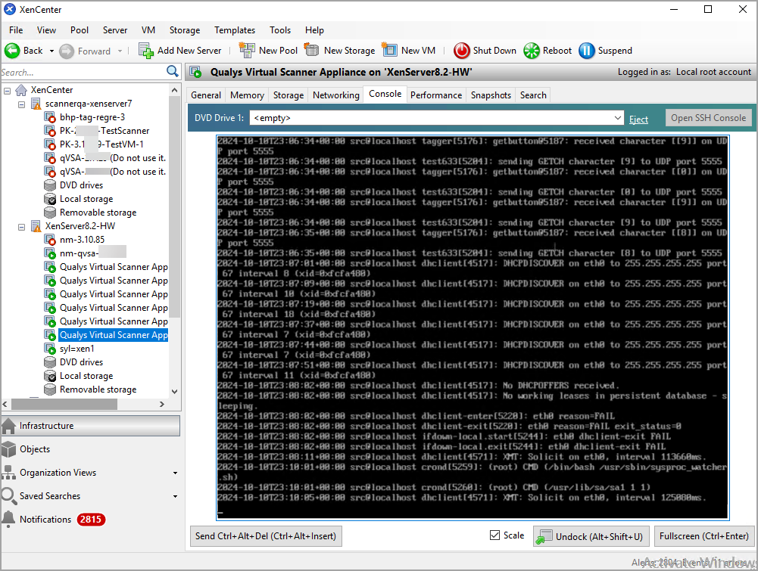Click the Organization Views hierarchy icon
The height and width of the screenshot is (571, 758).
click(8, 473)
